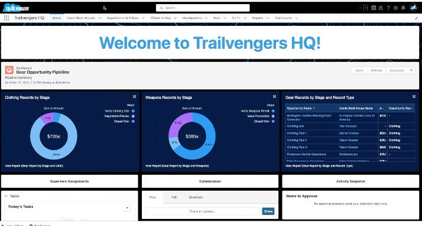
Task: Click the Share an update field
Action: click(202, 211)
